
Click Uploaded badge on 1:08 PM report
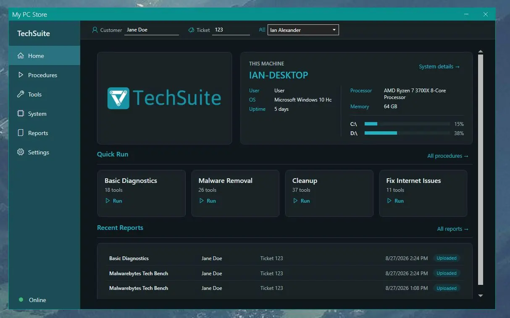tap(446, 288)
